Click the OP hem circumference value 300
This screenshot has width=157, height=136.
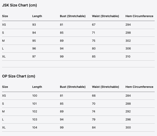[x=128, y=127]
